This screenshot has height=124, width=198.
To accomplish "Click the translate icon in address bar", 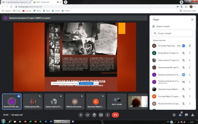I will [181, 7].
